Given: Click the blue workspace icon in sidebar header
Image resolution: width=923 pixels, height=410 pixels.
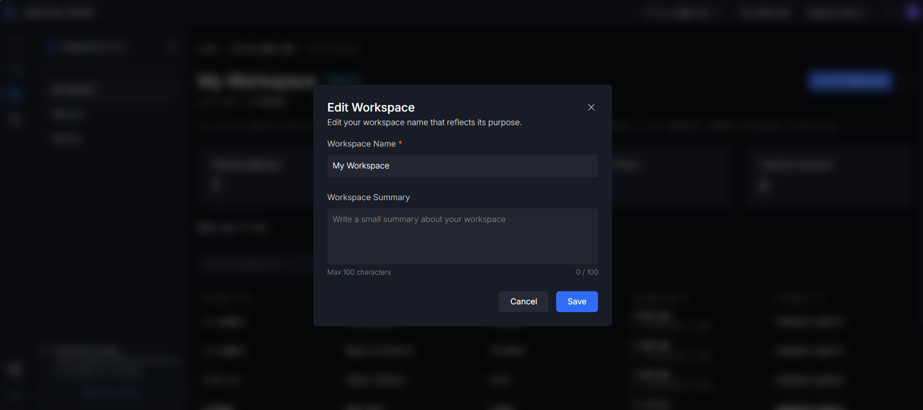Looking at the screenshot, I should [51, 47].
